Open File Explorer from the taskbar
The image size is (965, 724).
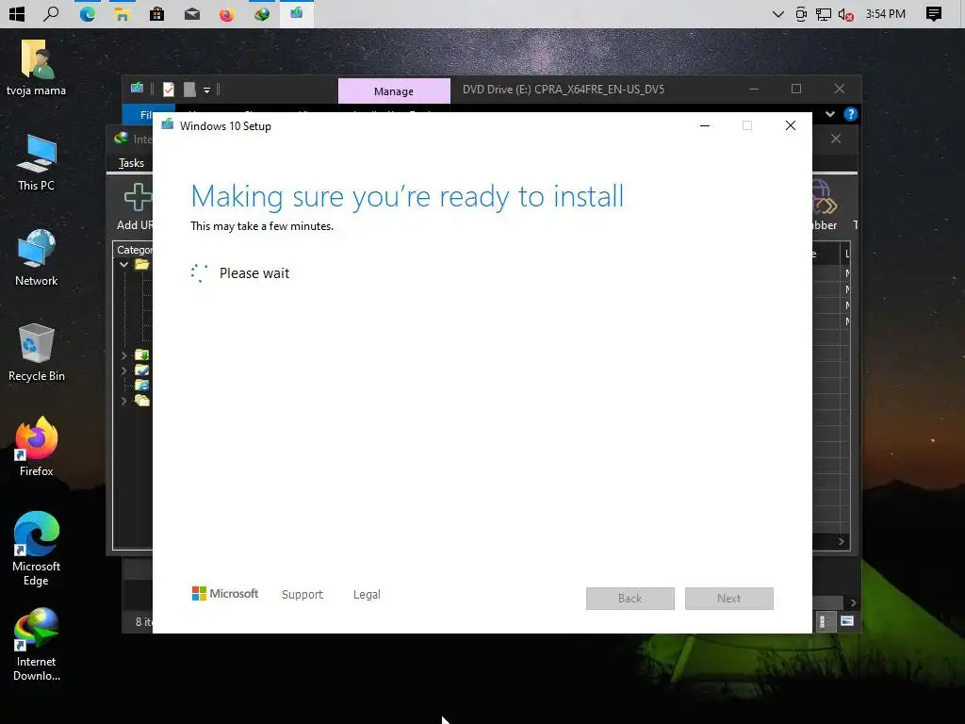(x=122, y=13)
